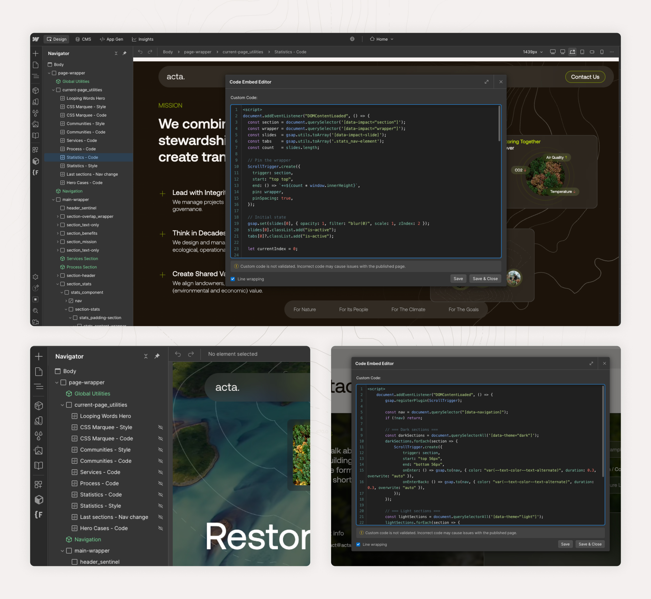Image resolution: width=651 pixels, height=599 pixels.
Task: Open project settings via the gear icon
Action: 36,277
